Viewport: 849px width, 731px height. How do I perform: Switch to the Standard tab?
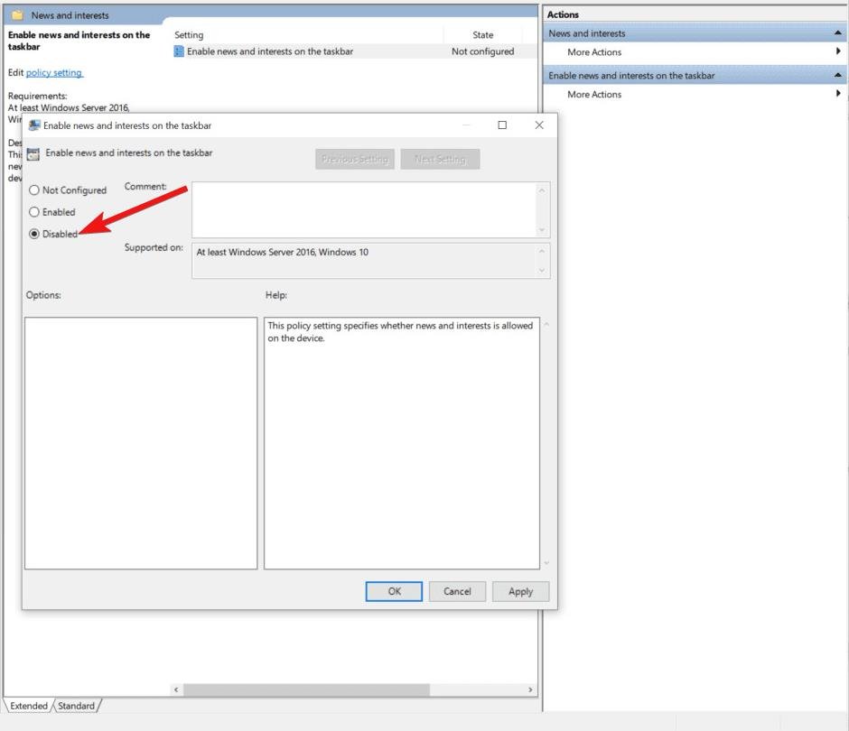[76, 706]
